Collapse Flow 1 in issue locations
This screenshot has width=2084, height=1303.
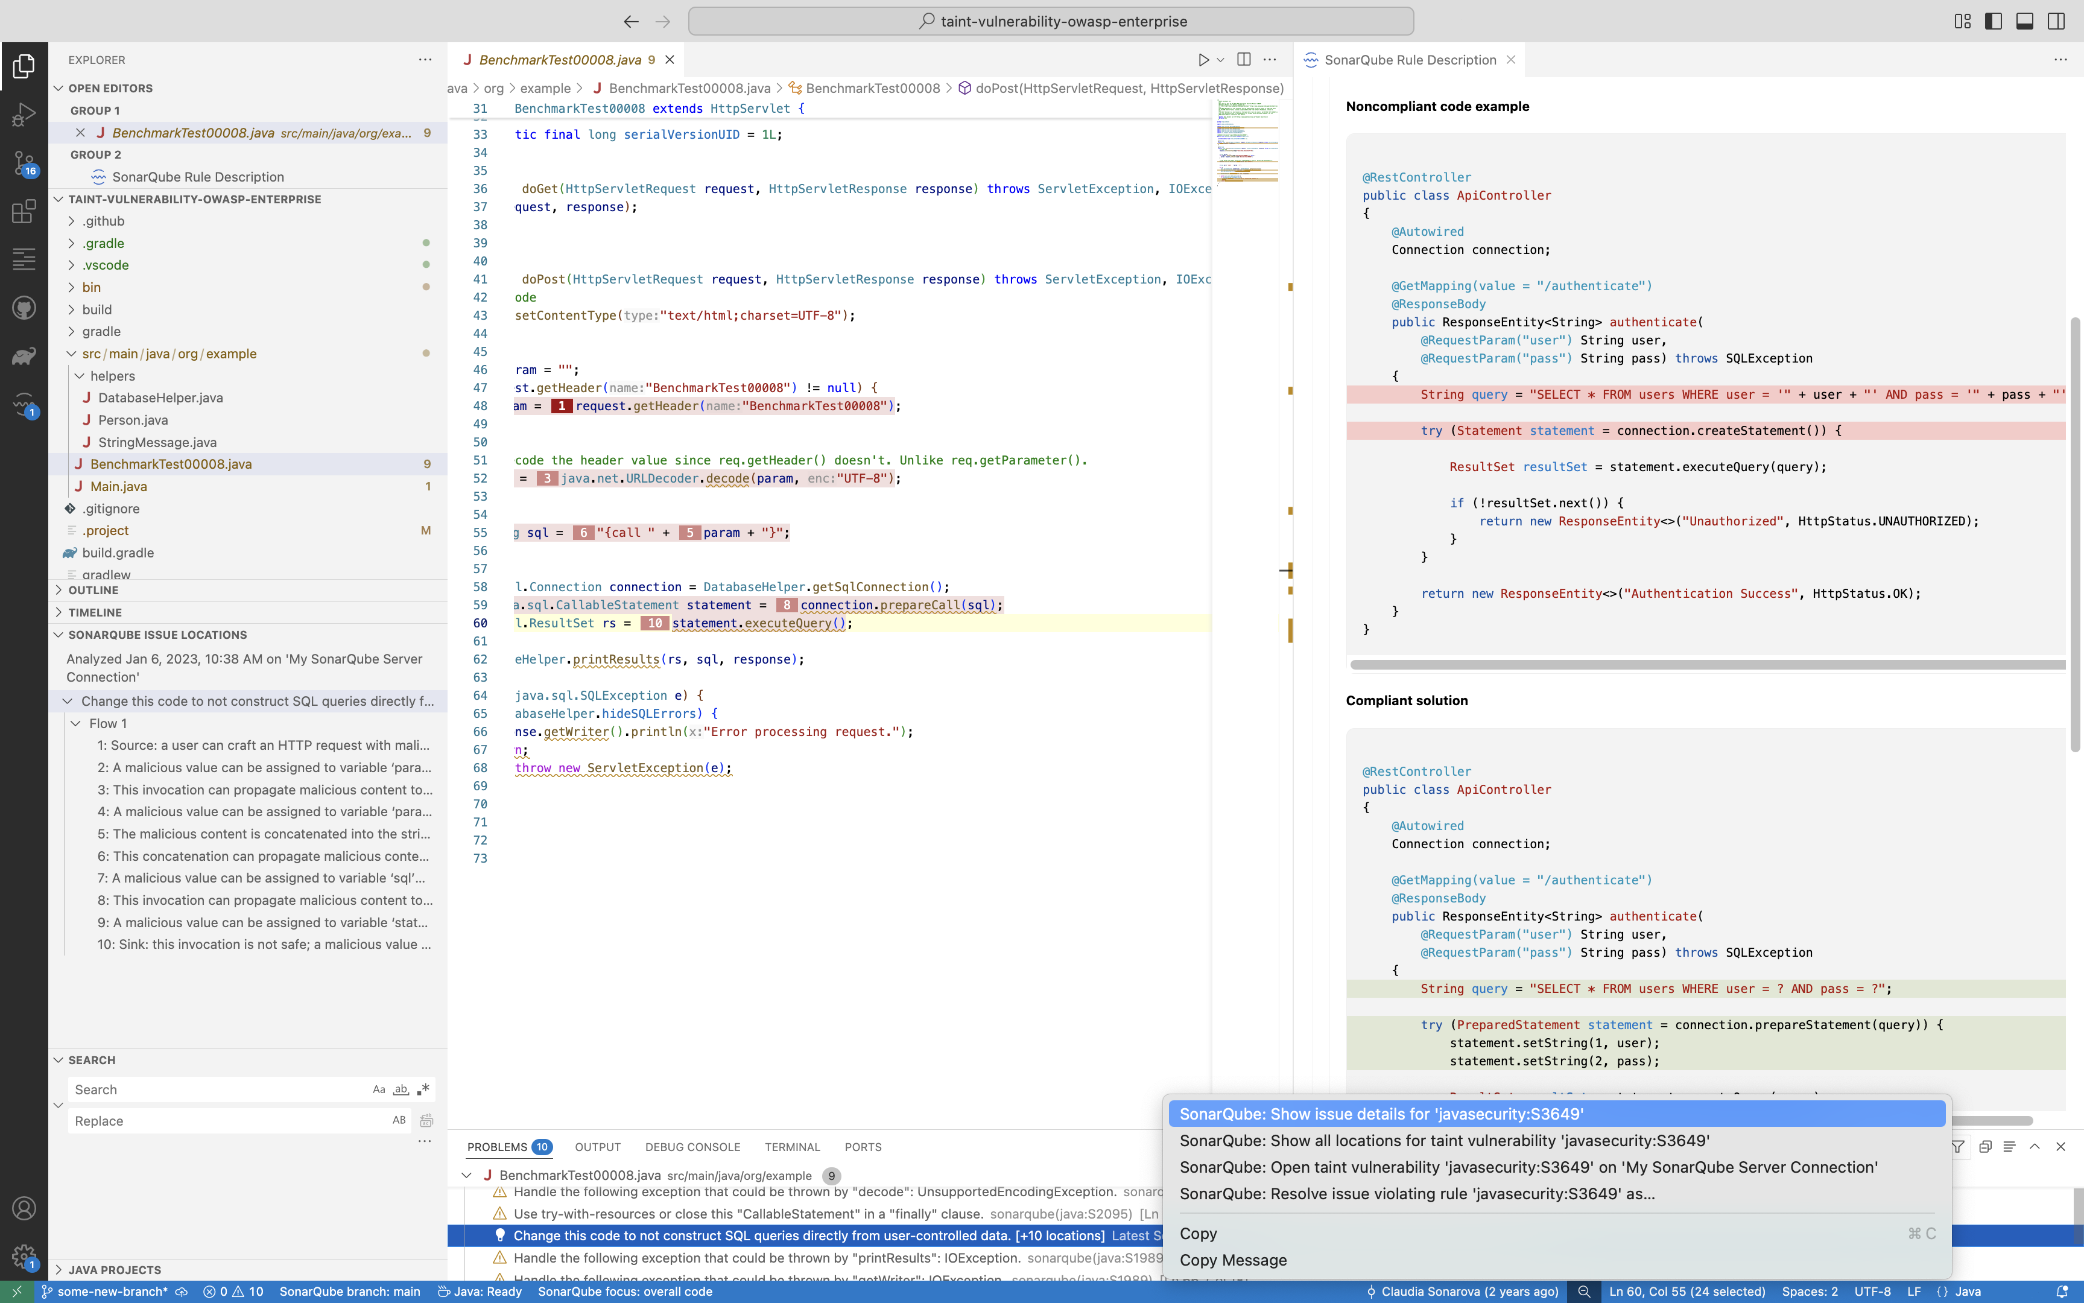tap(76, 723)
